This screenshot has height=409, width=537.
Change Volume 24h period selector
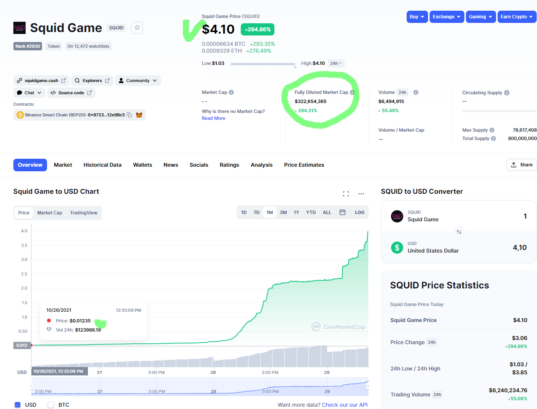[x=402, y=92]
